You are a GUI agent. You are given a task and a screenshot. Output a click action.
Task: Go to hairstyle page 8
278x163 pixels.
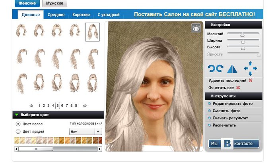pos(71,105)
